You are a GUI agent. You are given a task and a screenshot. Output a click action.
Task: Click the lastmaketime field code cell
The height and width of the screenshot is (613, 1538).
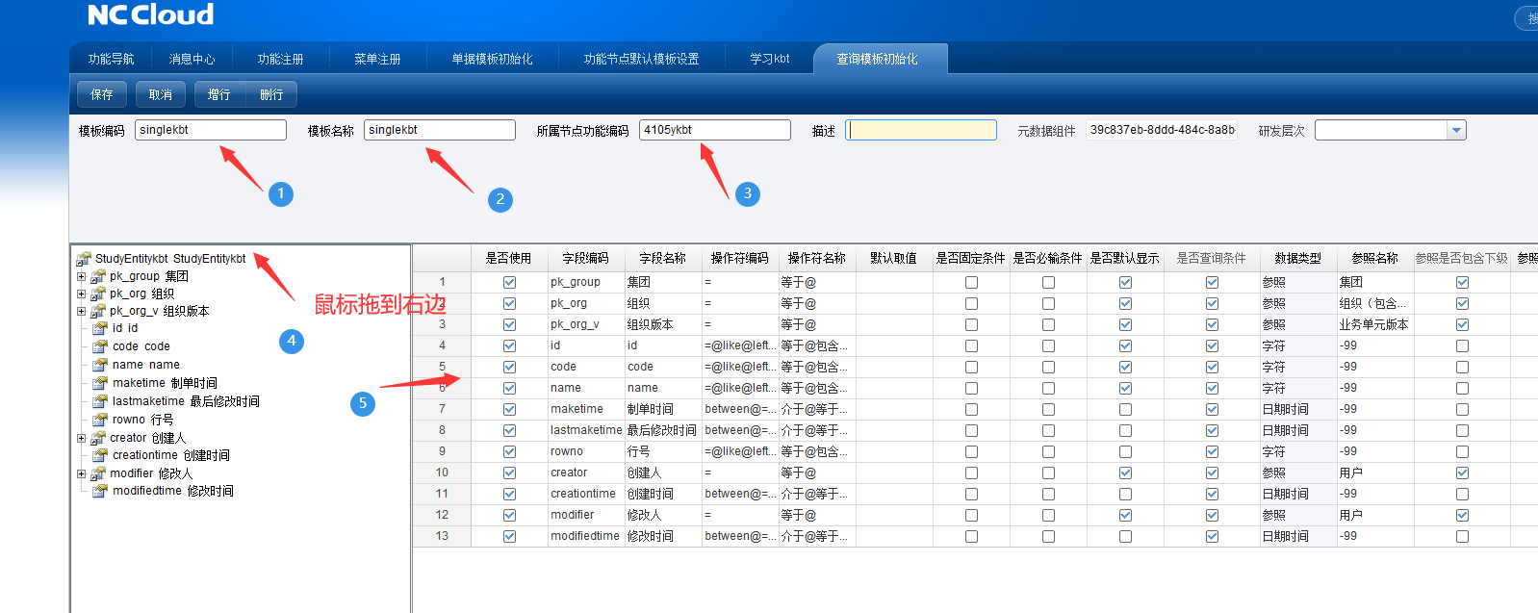click(x=586, y=430)
